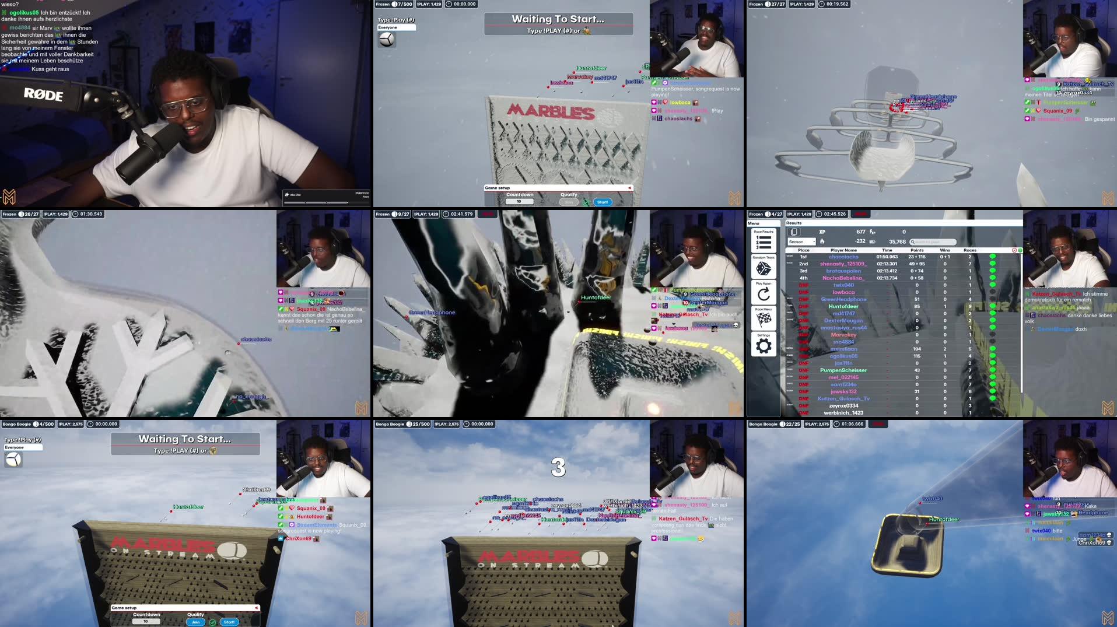Select chaoslachs in the results table

pos(843,257)
